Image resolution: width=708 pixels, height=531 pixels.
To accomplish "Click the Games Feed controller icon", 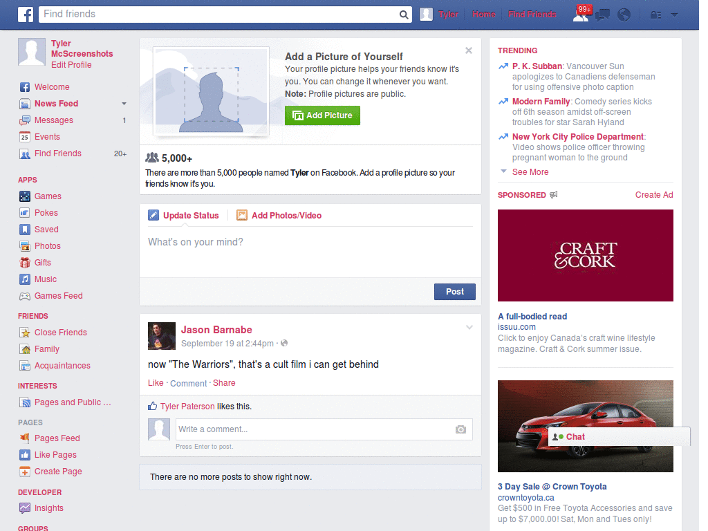I will coord(25,296).
